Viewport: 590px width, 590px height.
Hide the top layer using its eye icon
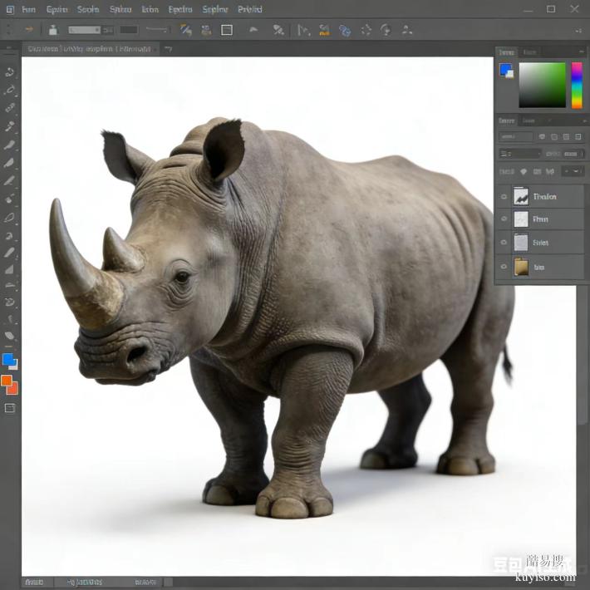(x=504, y=197)
